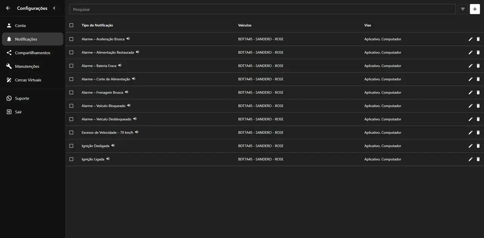The height and width of the screenshot is (238, 484).
Task: Edit the Veículo Desbloqueado notification
Action: click(x=470, y=119)
